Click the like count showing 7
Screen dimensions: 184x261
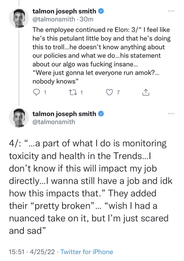[x=118, y=92]
